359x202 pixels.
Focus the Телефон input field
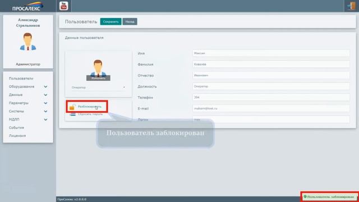pyautogui.click(x=271, y=97)
